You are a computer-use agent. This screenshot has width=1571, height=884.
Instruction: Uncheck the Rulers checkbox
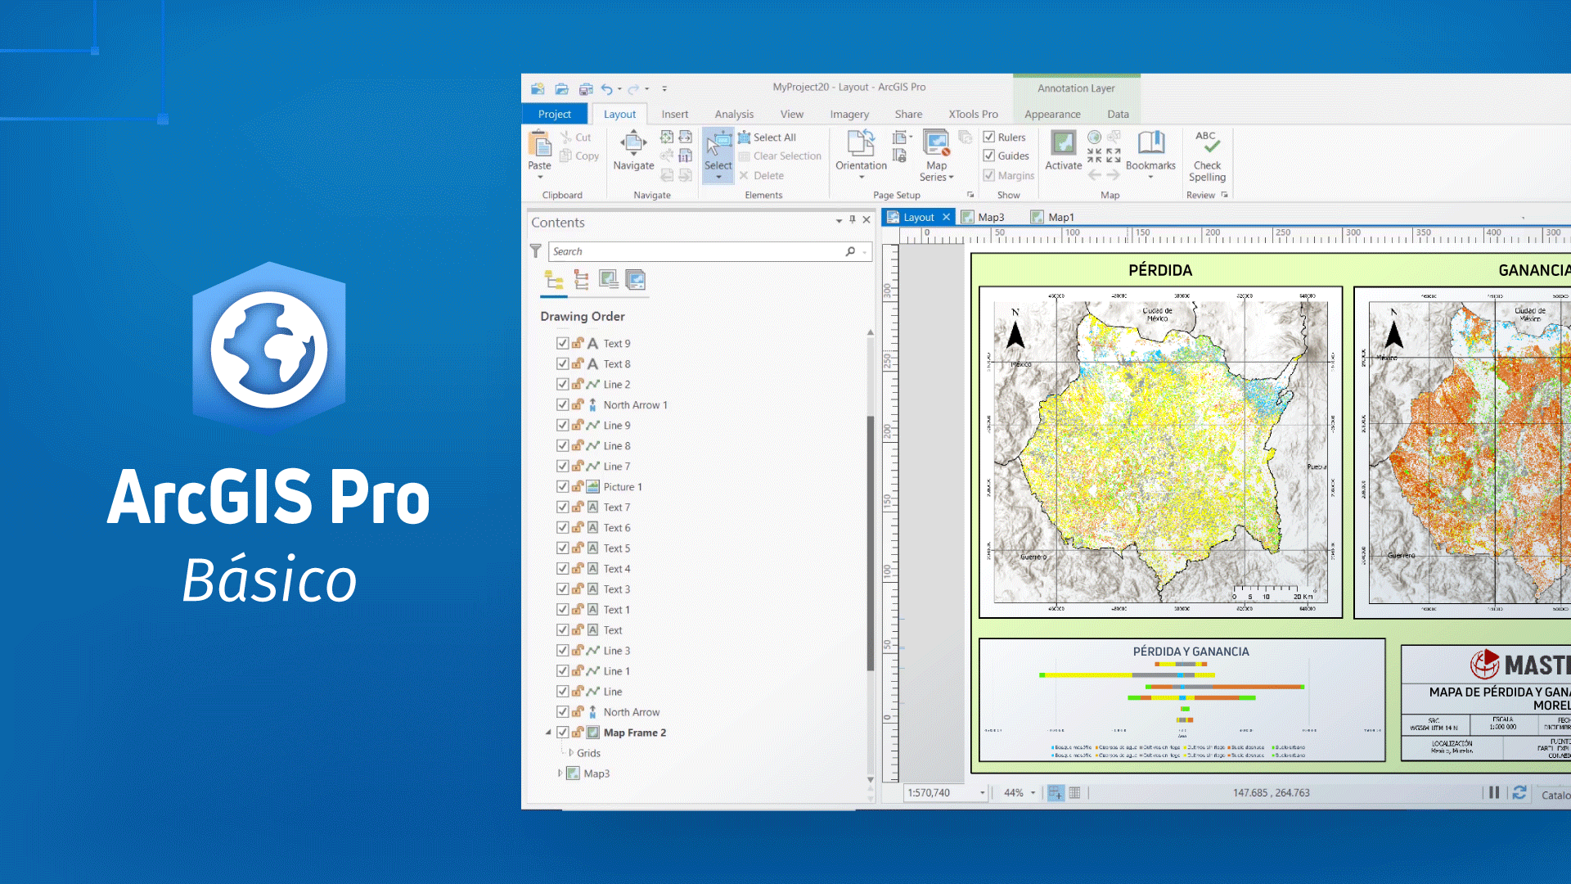point(989,138)
